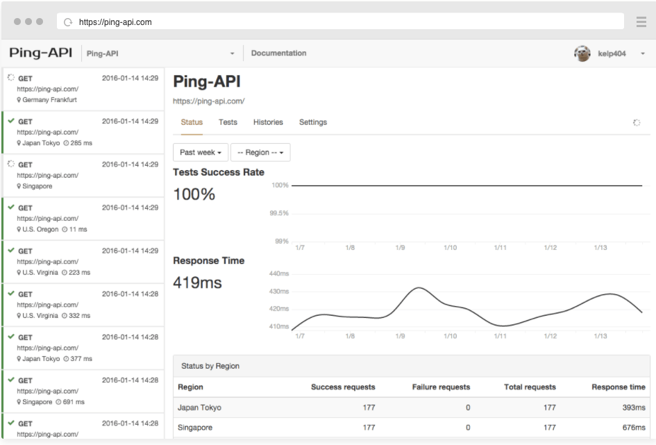This screenshot has height=445, width=656.
Task: Click green checkmark on U.S. Virginia 332 ms
Action: (11, 293)
